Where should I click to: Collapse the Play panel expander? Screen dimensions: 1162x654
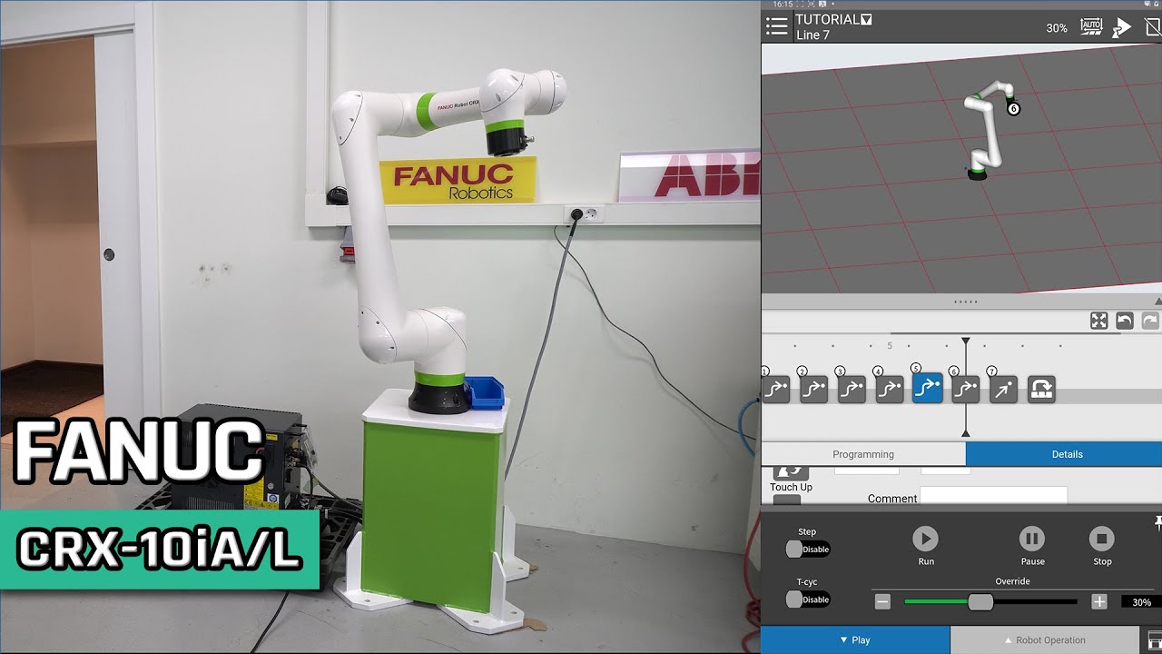(854, 639)
